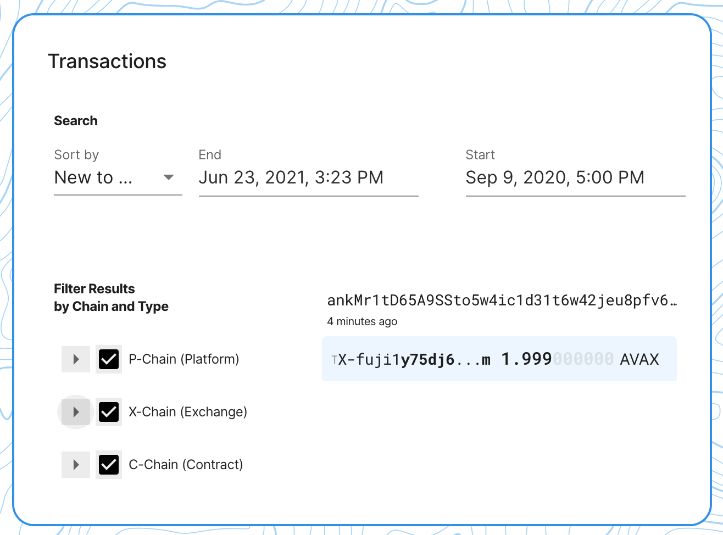723x535 pixels.
Task: Select the C-Chain (Contract) label
Action: [186, 465]
